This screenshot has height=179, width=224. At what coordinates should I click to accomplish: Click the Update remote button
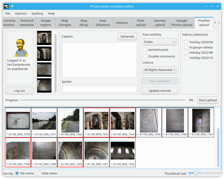160,91
